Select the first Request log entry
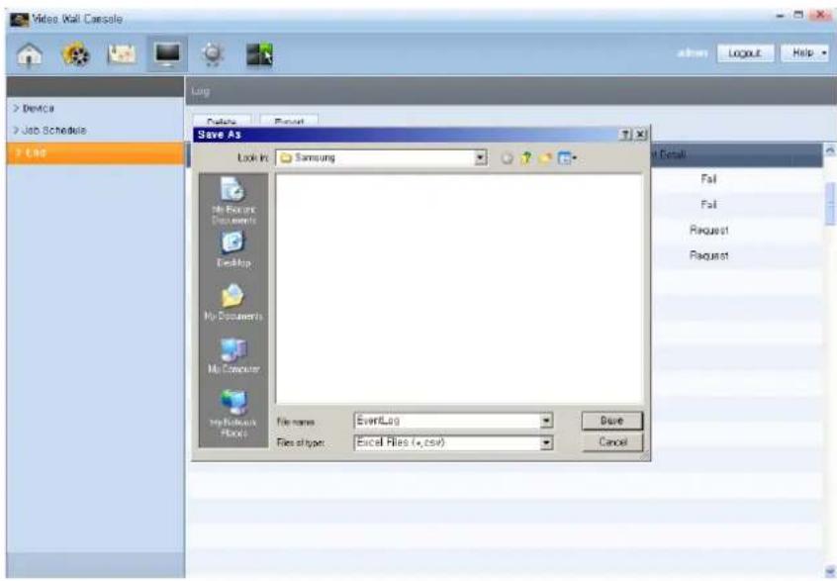The width and height of the screenshot is (837, 581). click(x=709, y=231)
